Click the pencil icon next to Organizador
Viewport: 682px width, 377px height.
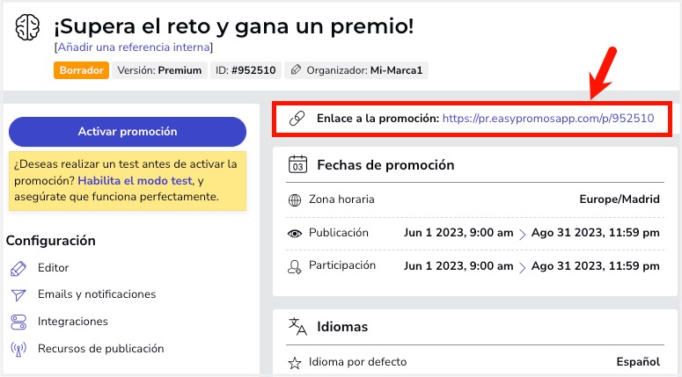click(x=296, y=70)
